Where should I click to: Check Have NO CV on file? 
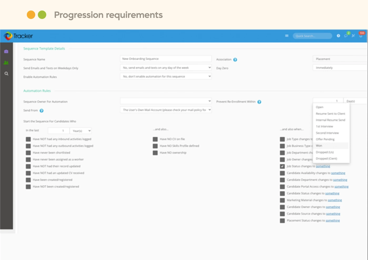pos(155,139)
